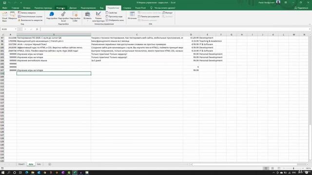Switch to Формулы tab

tap(60, 8)
